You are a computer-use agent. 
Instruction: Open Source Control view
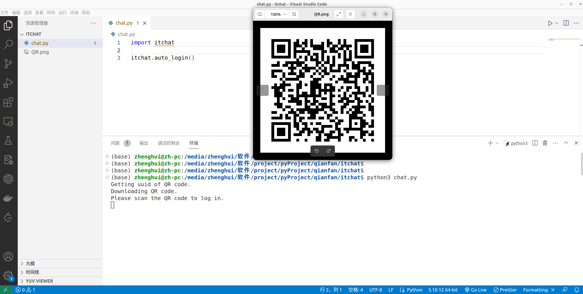(8, 63)
